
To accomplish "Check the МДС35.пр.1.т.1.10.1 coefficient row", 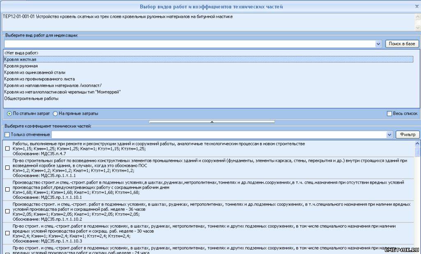I will pyautogui.click(x=7, y=189).
